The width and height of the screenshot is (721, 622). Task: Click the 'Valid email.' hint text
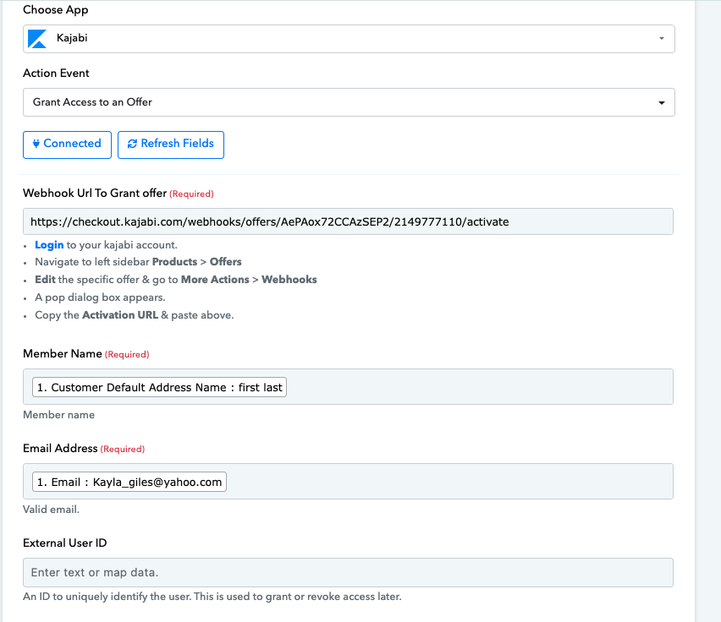[51, 510]
